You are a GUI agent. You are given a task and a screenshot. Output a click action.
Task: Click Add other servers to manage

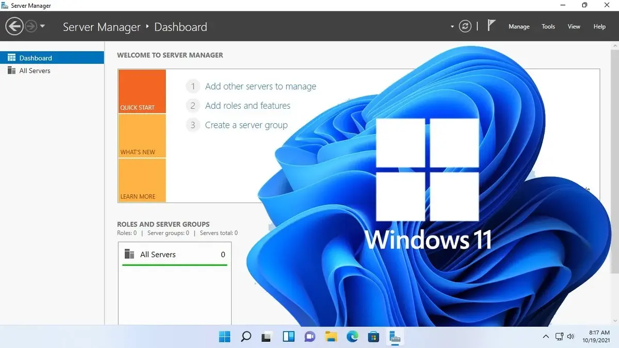(260, 87)
